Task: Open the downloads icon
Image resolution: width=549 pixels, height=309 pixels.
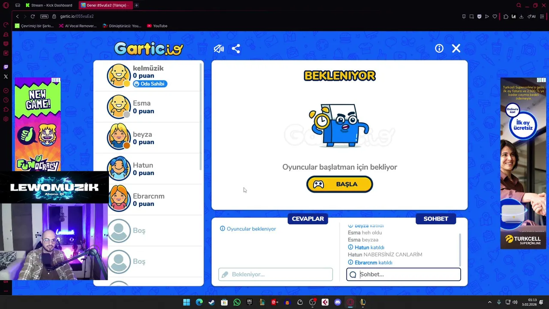Action: coord(521,16)
